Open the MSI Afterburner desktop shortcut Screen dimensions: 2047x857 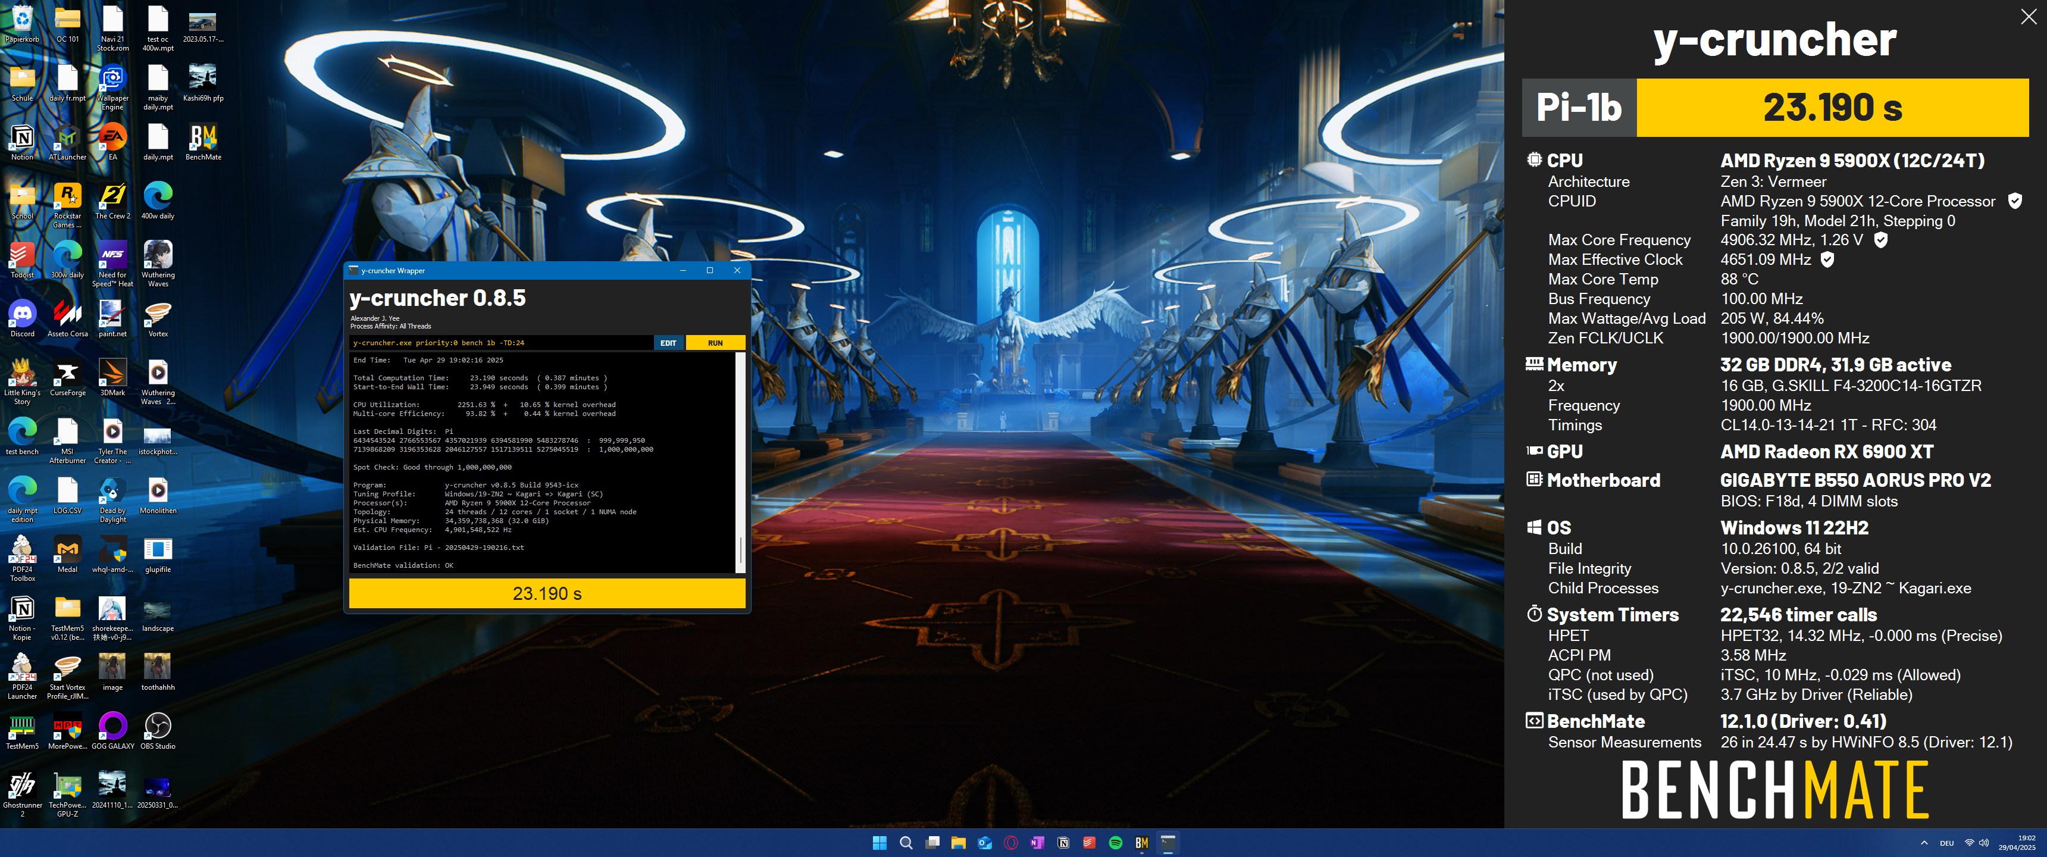(x=68, y=440)
